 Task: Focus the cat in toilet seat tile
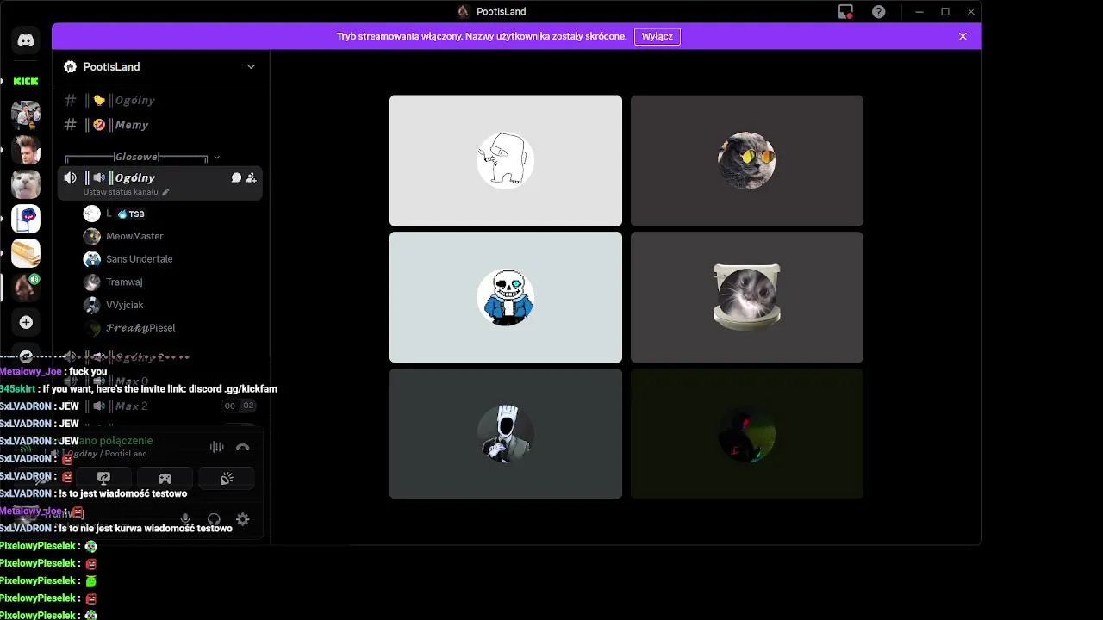pos(747,297)
